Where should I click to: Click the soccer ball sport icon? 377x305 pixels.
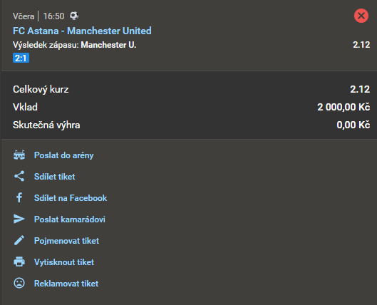[74, 16]
